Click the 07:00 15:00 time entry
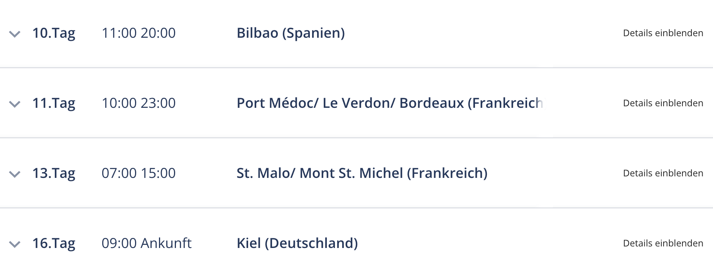 [x=139, y=173]
